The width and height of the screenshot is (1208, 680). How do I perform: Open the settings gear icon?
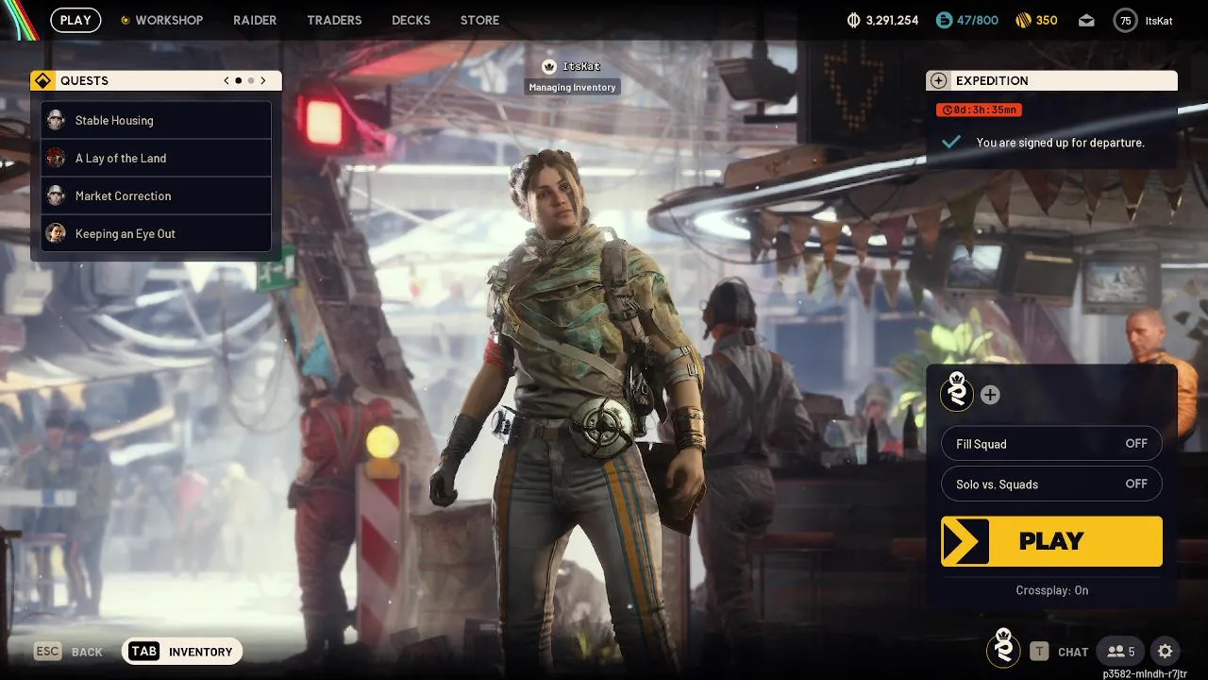pyautogui.click(x=1166, y=652)
